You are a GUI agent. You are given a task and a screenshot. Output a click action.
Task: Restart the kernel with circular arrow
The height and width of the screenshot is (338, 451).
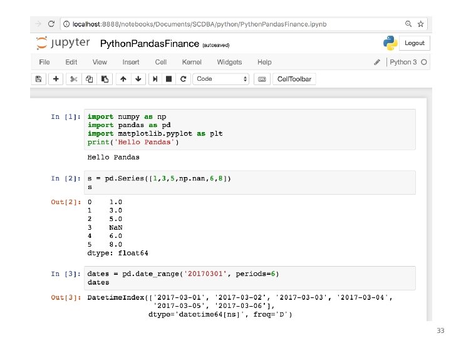[183, 79]
